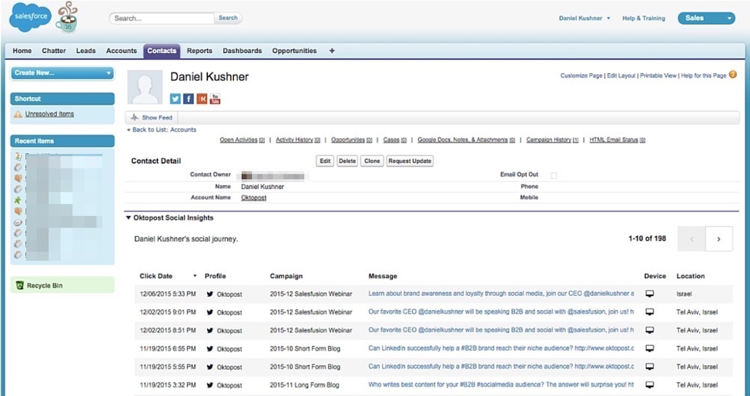Viewport: 750px width, 396px height.
Task: Open the Unresolved Items shortcut link
Action: (50, 114)
